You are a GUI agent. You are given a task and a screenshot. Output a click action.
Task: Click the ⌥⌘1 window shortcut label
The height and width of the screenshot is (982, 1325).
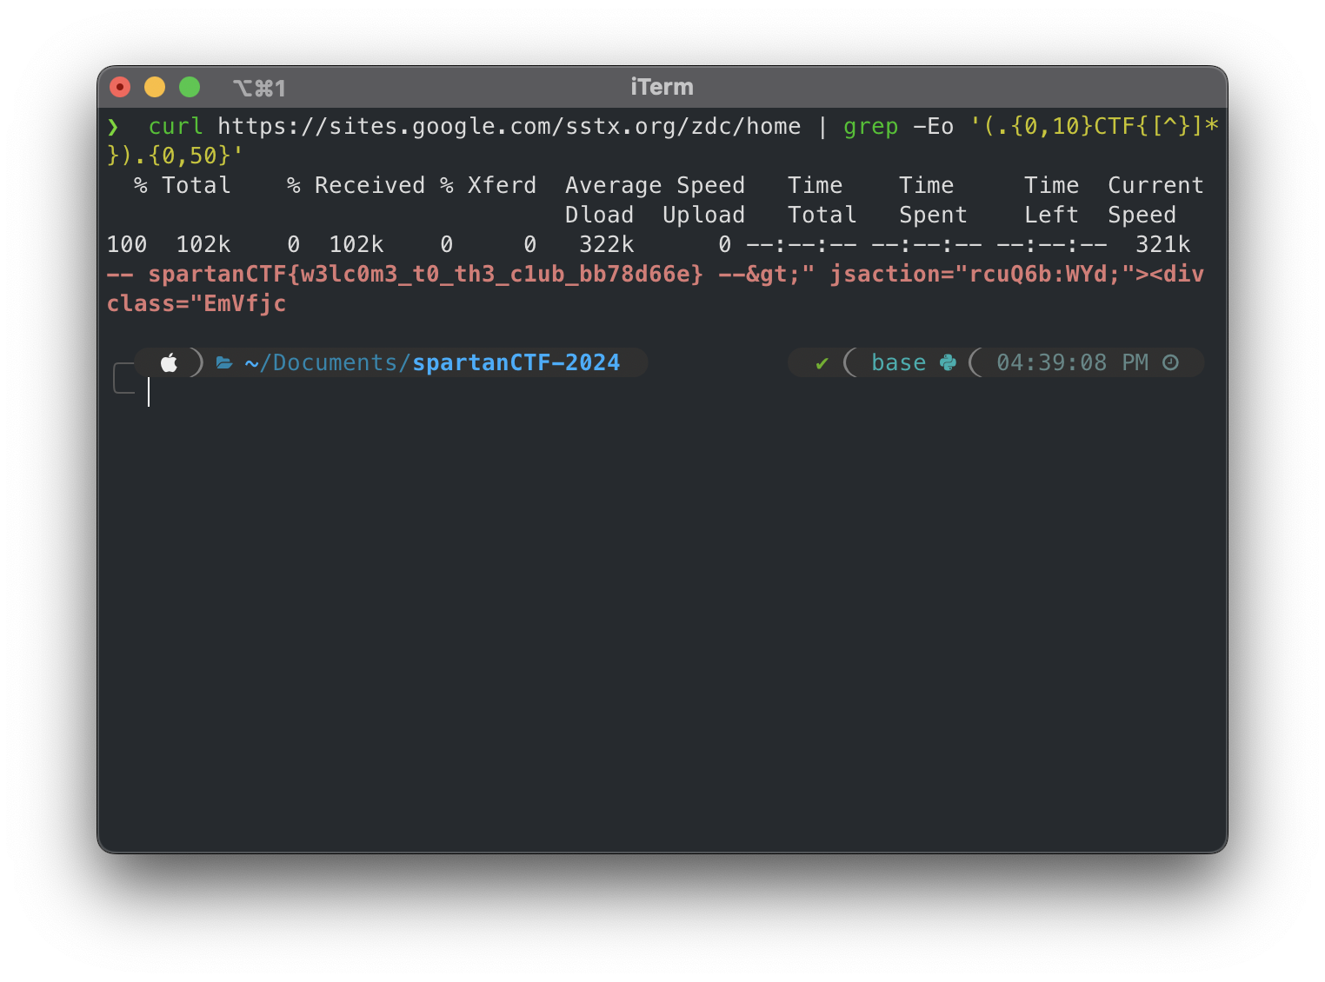pos(259,88)
